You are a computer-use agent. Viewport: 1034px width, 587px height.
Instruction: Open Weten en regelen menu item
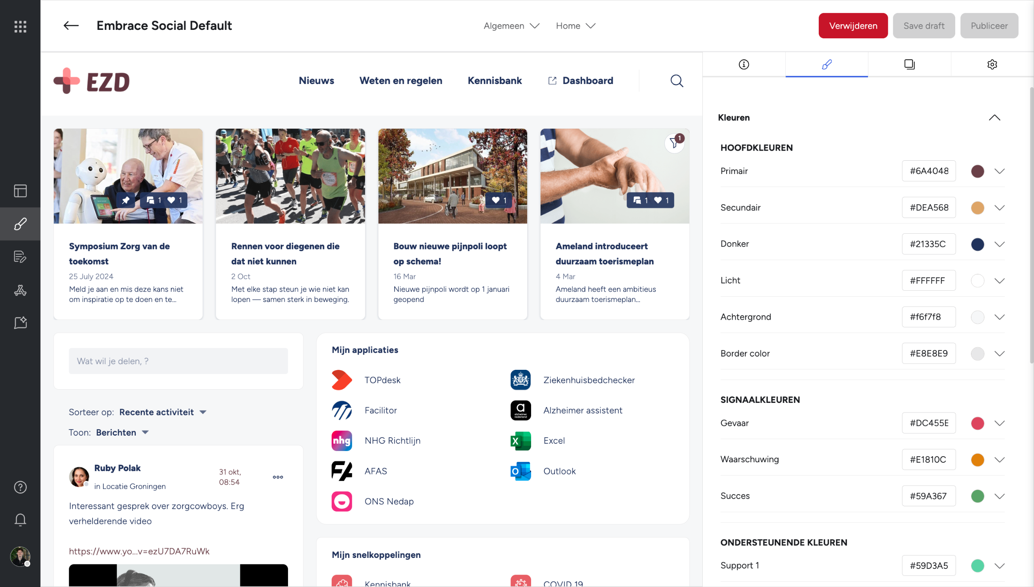point(401,81)
